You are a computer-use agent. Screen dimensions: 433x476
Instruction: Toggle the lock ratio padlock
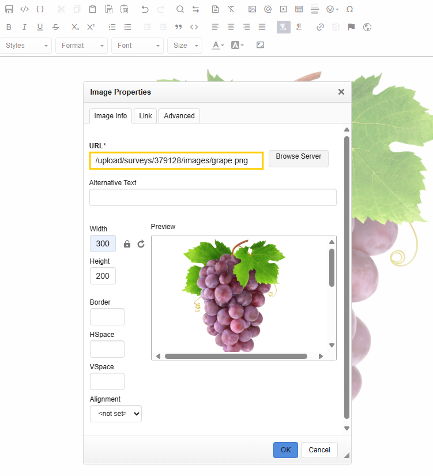127,244
